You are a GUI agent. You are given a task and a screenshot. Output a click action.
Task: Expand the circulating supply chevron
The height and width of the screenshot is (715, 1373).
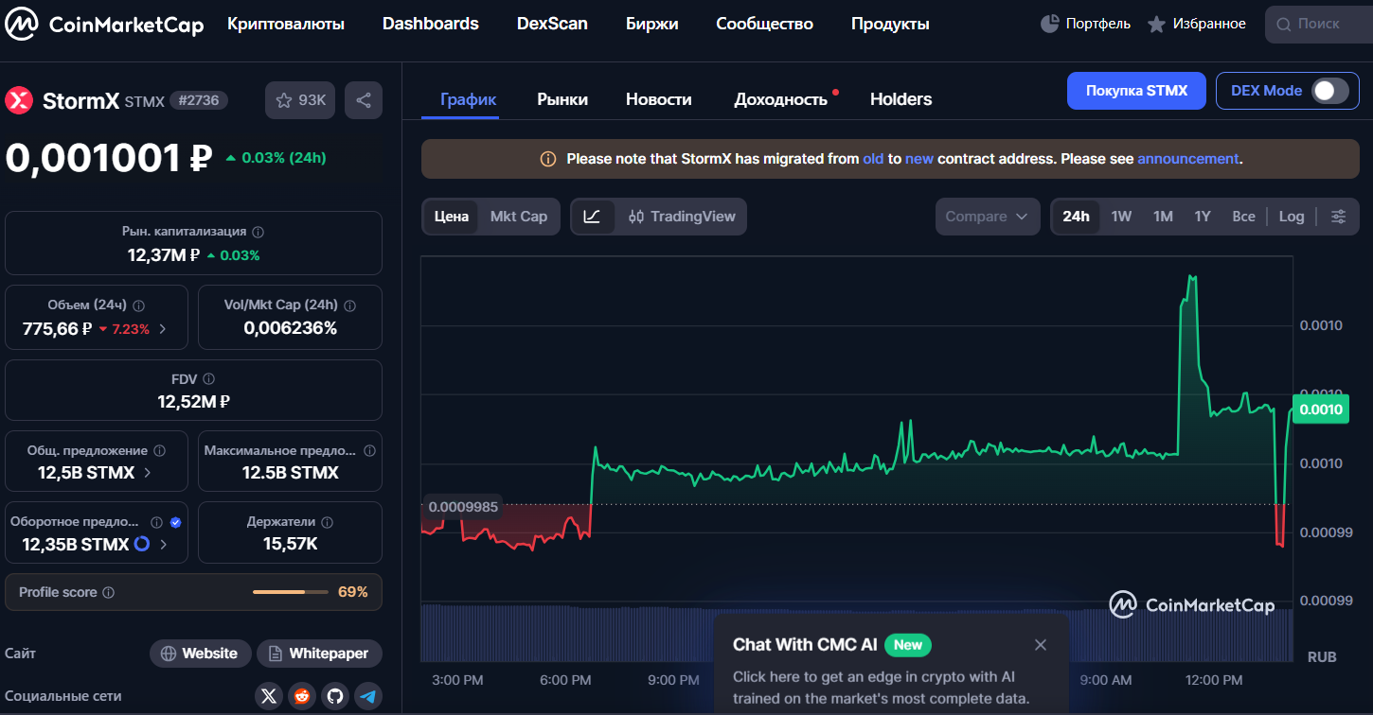164,544
